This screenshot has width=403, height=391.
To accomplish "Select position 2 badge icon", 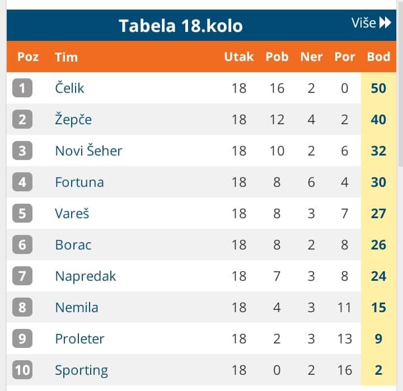I will point(22,119).
